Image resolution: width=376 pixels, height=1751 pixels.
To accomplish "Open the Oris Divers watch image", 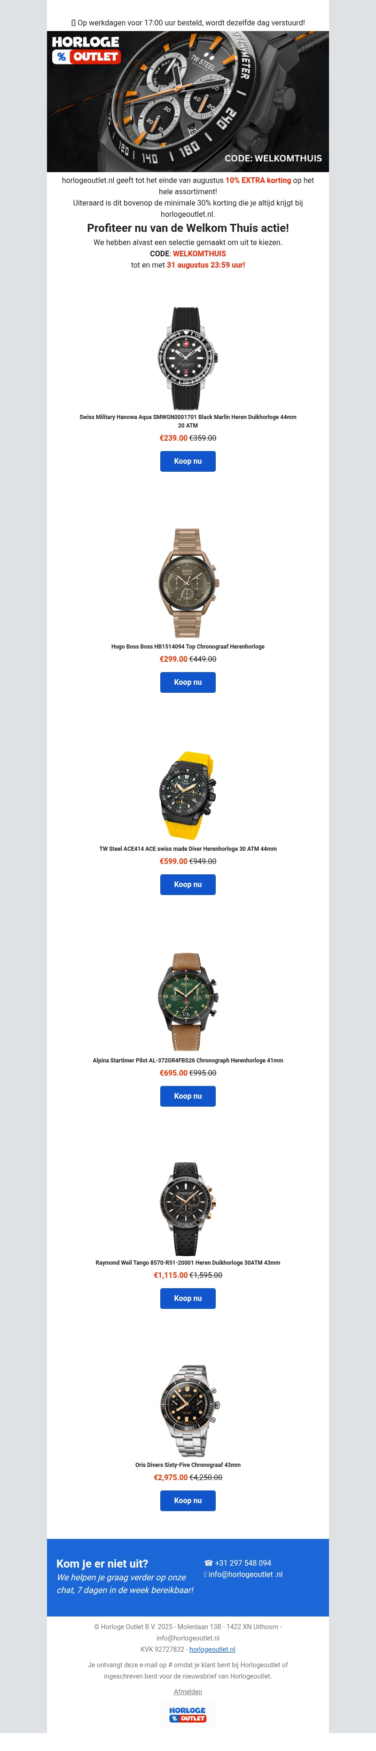I will coord(188,1410).
